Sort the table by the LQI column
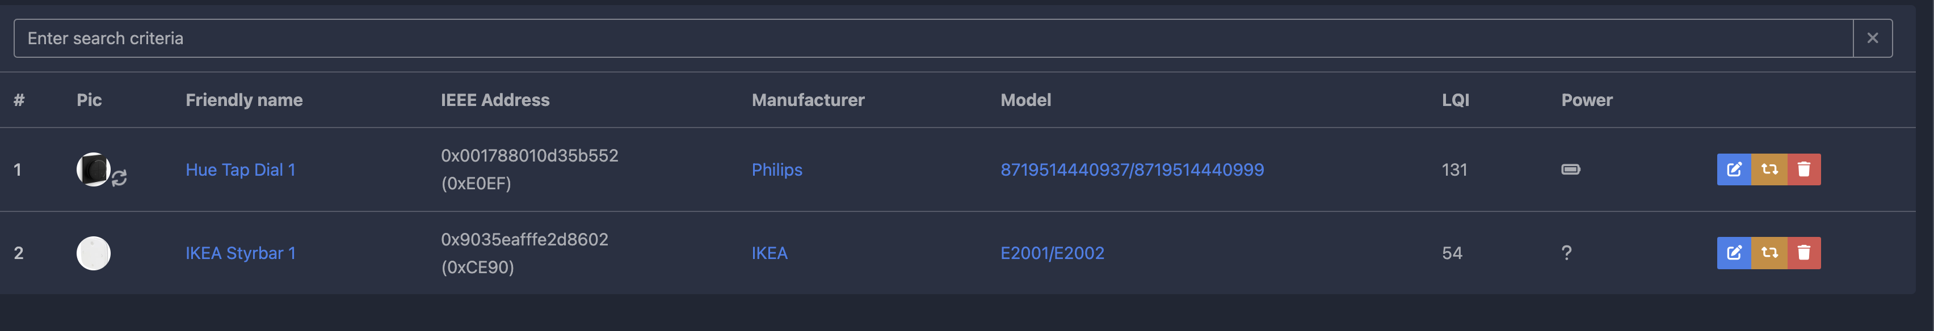The image size is (1934, 331). point(1454,99)
